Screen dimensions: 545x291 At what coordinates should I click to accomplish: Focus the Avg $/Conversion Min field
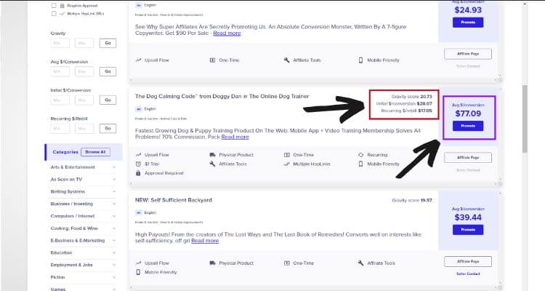[60, 72]
